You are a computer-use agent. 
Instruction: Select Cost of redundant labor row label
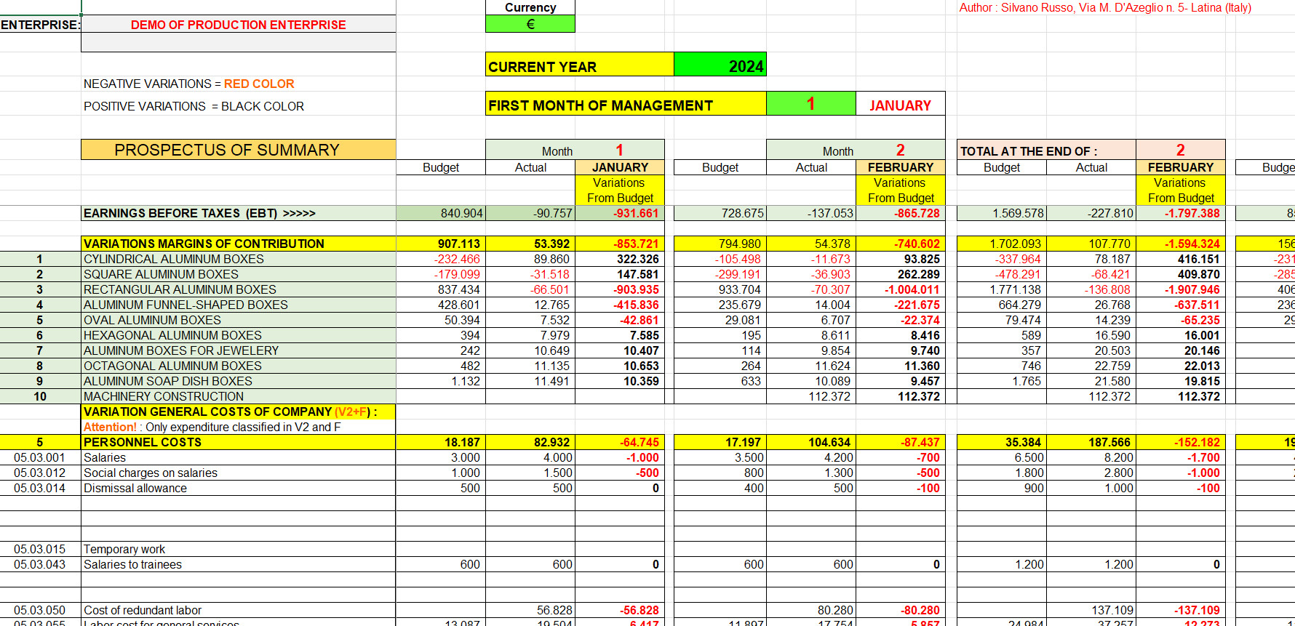[238, 610]
